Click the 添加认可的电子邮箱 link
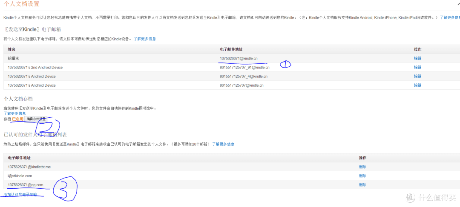The image size is (460, 207). [x=20, y=194]
